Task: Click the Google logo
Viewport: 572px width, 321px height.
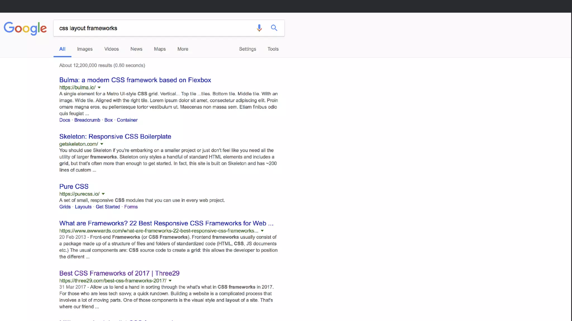Action: 25,28
